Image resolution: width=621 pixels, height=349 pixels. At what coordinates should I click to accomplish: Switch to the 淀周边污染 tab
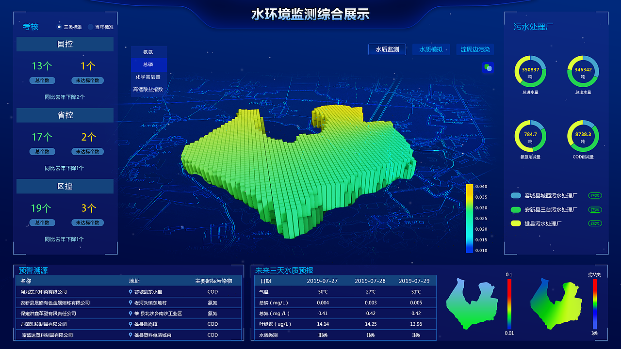click(x=475, y=49)
